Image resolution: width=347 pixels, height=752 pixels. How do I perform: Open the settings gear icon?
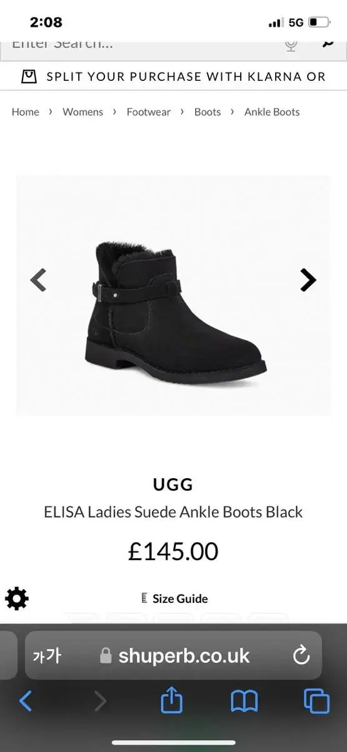[x=16, y=599]
